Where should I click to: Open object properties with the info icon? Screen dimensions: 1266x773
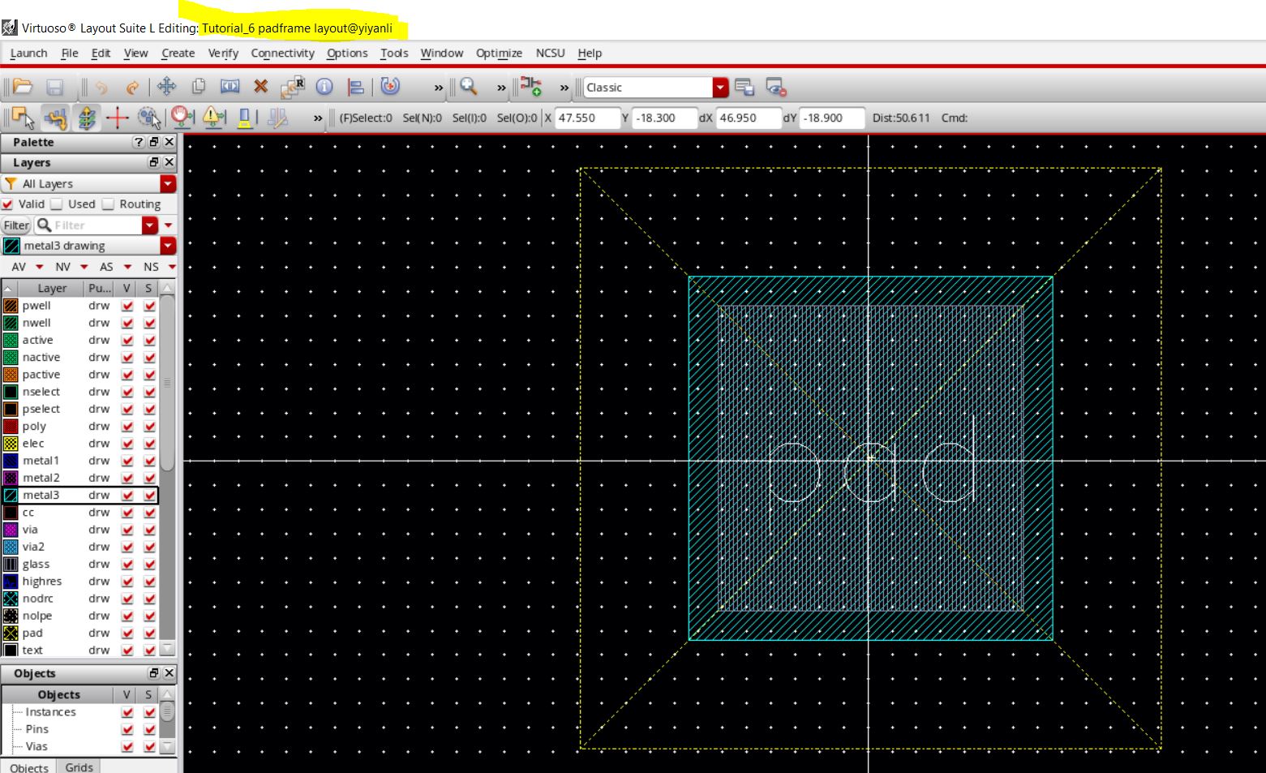(324, 87)
